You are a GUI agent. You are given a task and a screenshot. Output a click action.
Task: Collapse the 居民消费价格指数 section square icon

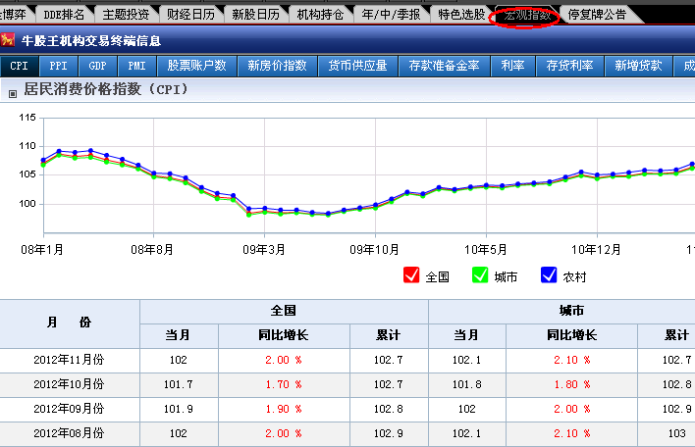point(13,94)
